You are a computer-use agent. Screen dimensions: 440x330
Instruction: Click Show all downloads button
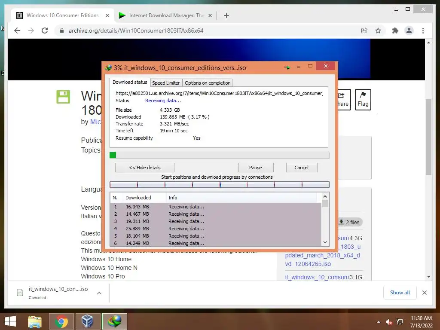point(400,293)
